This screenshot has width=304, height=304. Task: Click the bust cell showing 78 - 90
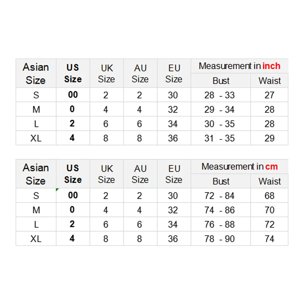(220, 239)
